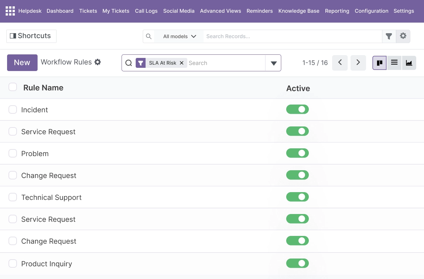
Task: Switch to graph view
Action: pos(409,63)
